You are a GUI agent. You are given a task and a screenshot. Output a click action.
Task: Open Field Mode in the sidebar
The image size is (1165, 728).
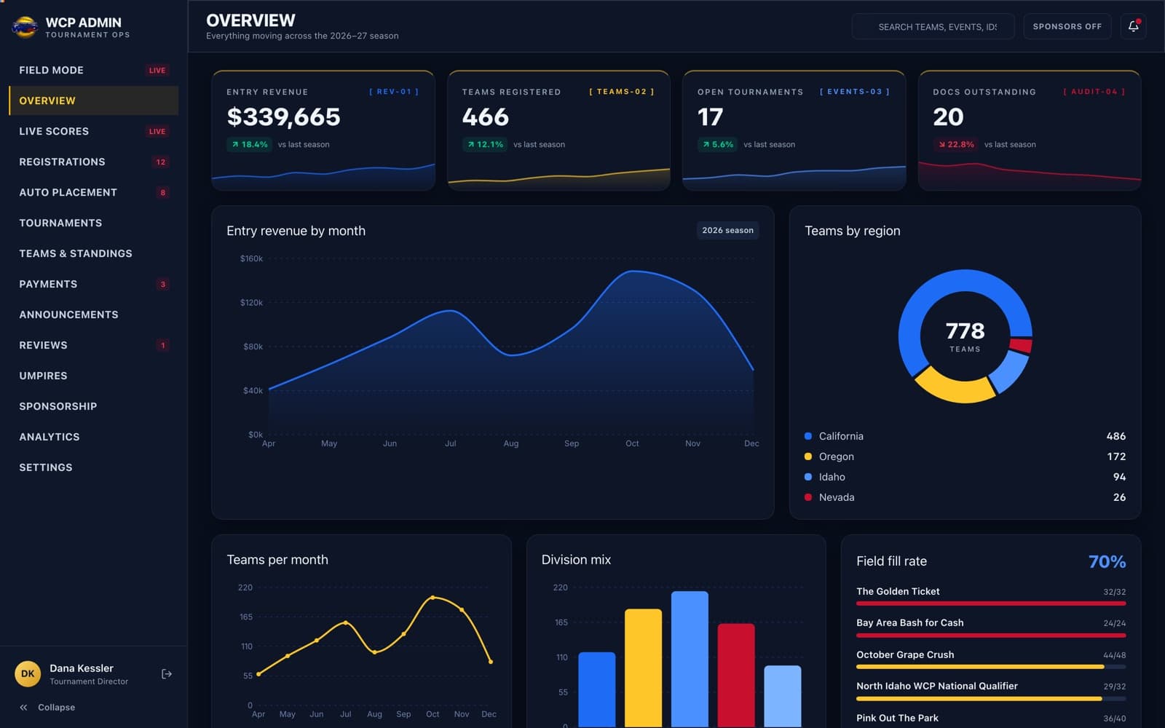click(93, 70)
